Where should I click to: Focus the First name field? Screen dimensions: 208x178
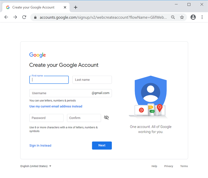[49, 80]
